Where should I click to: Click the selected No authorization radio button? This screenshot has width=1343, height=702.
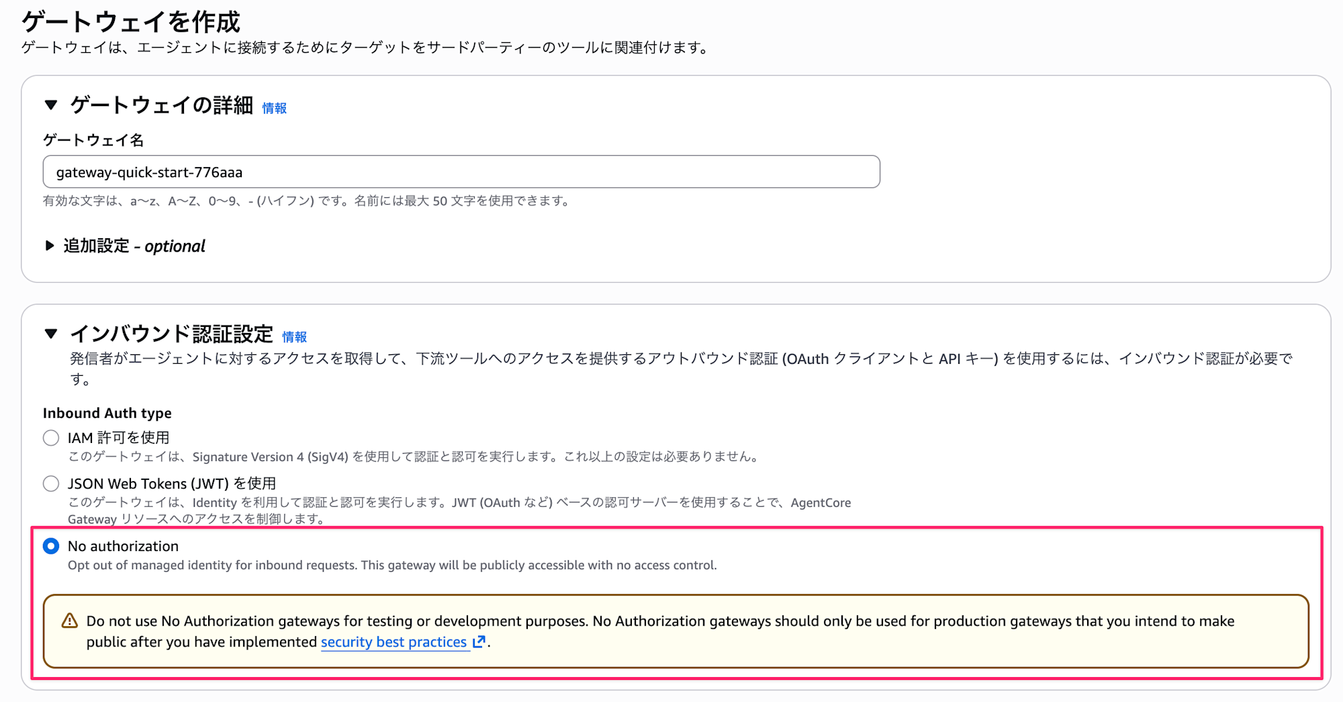[x=51, y=546]
